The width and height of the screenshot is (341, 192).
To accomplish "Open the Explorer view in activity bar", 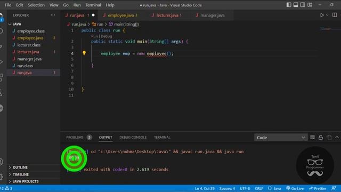I will pyautogui.click(x=1, y=16).
